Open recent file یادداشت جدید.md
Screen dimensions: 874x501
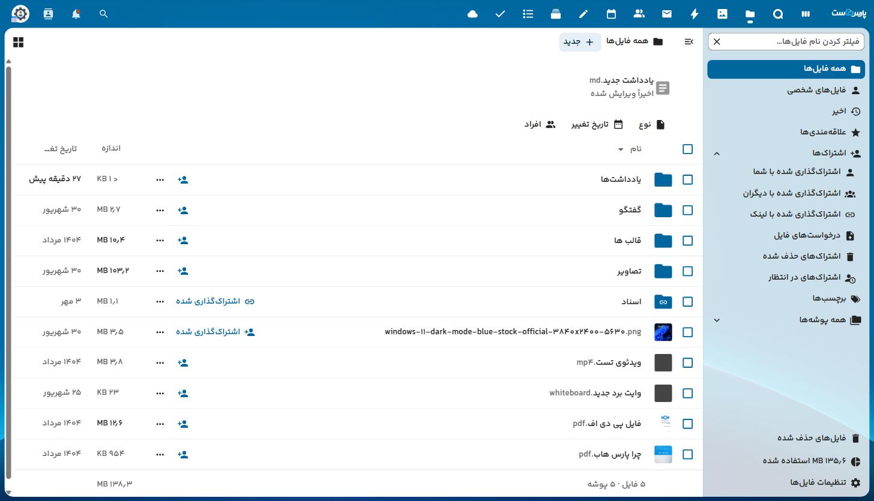click(x=630, y=88)
